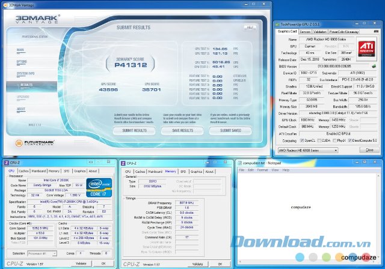The width and height of the screenshot is (385, 269).
Task: Click the Submit Results button
Action: [134, 130]
